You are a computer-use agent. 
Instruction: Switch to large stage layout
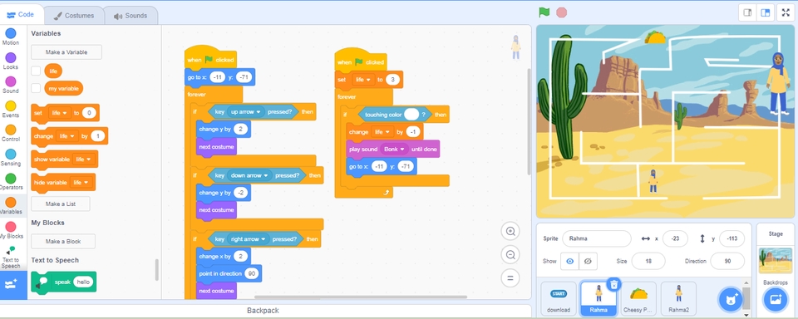[x=765, y=13]
